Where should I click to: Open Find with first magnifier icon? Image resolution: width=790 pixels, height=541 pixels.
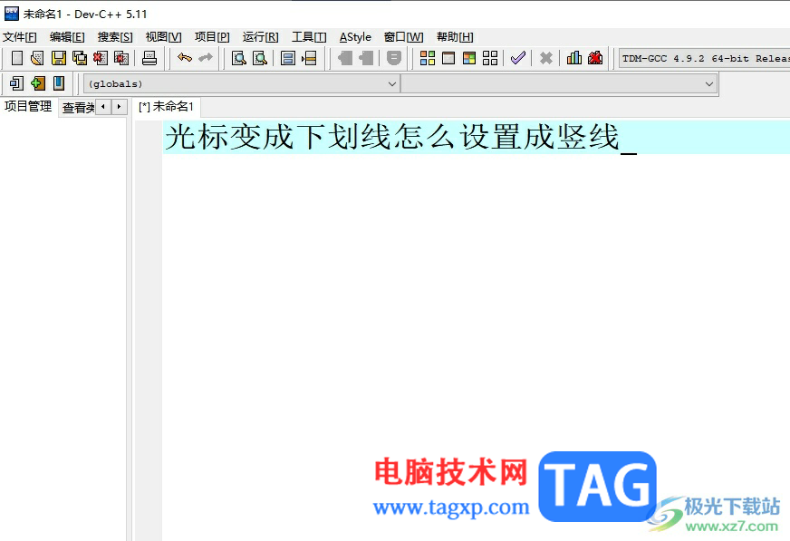point(239,58)
